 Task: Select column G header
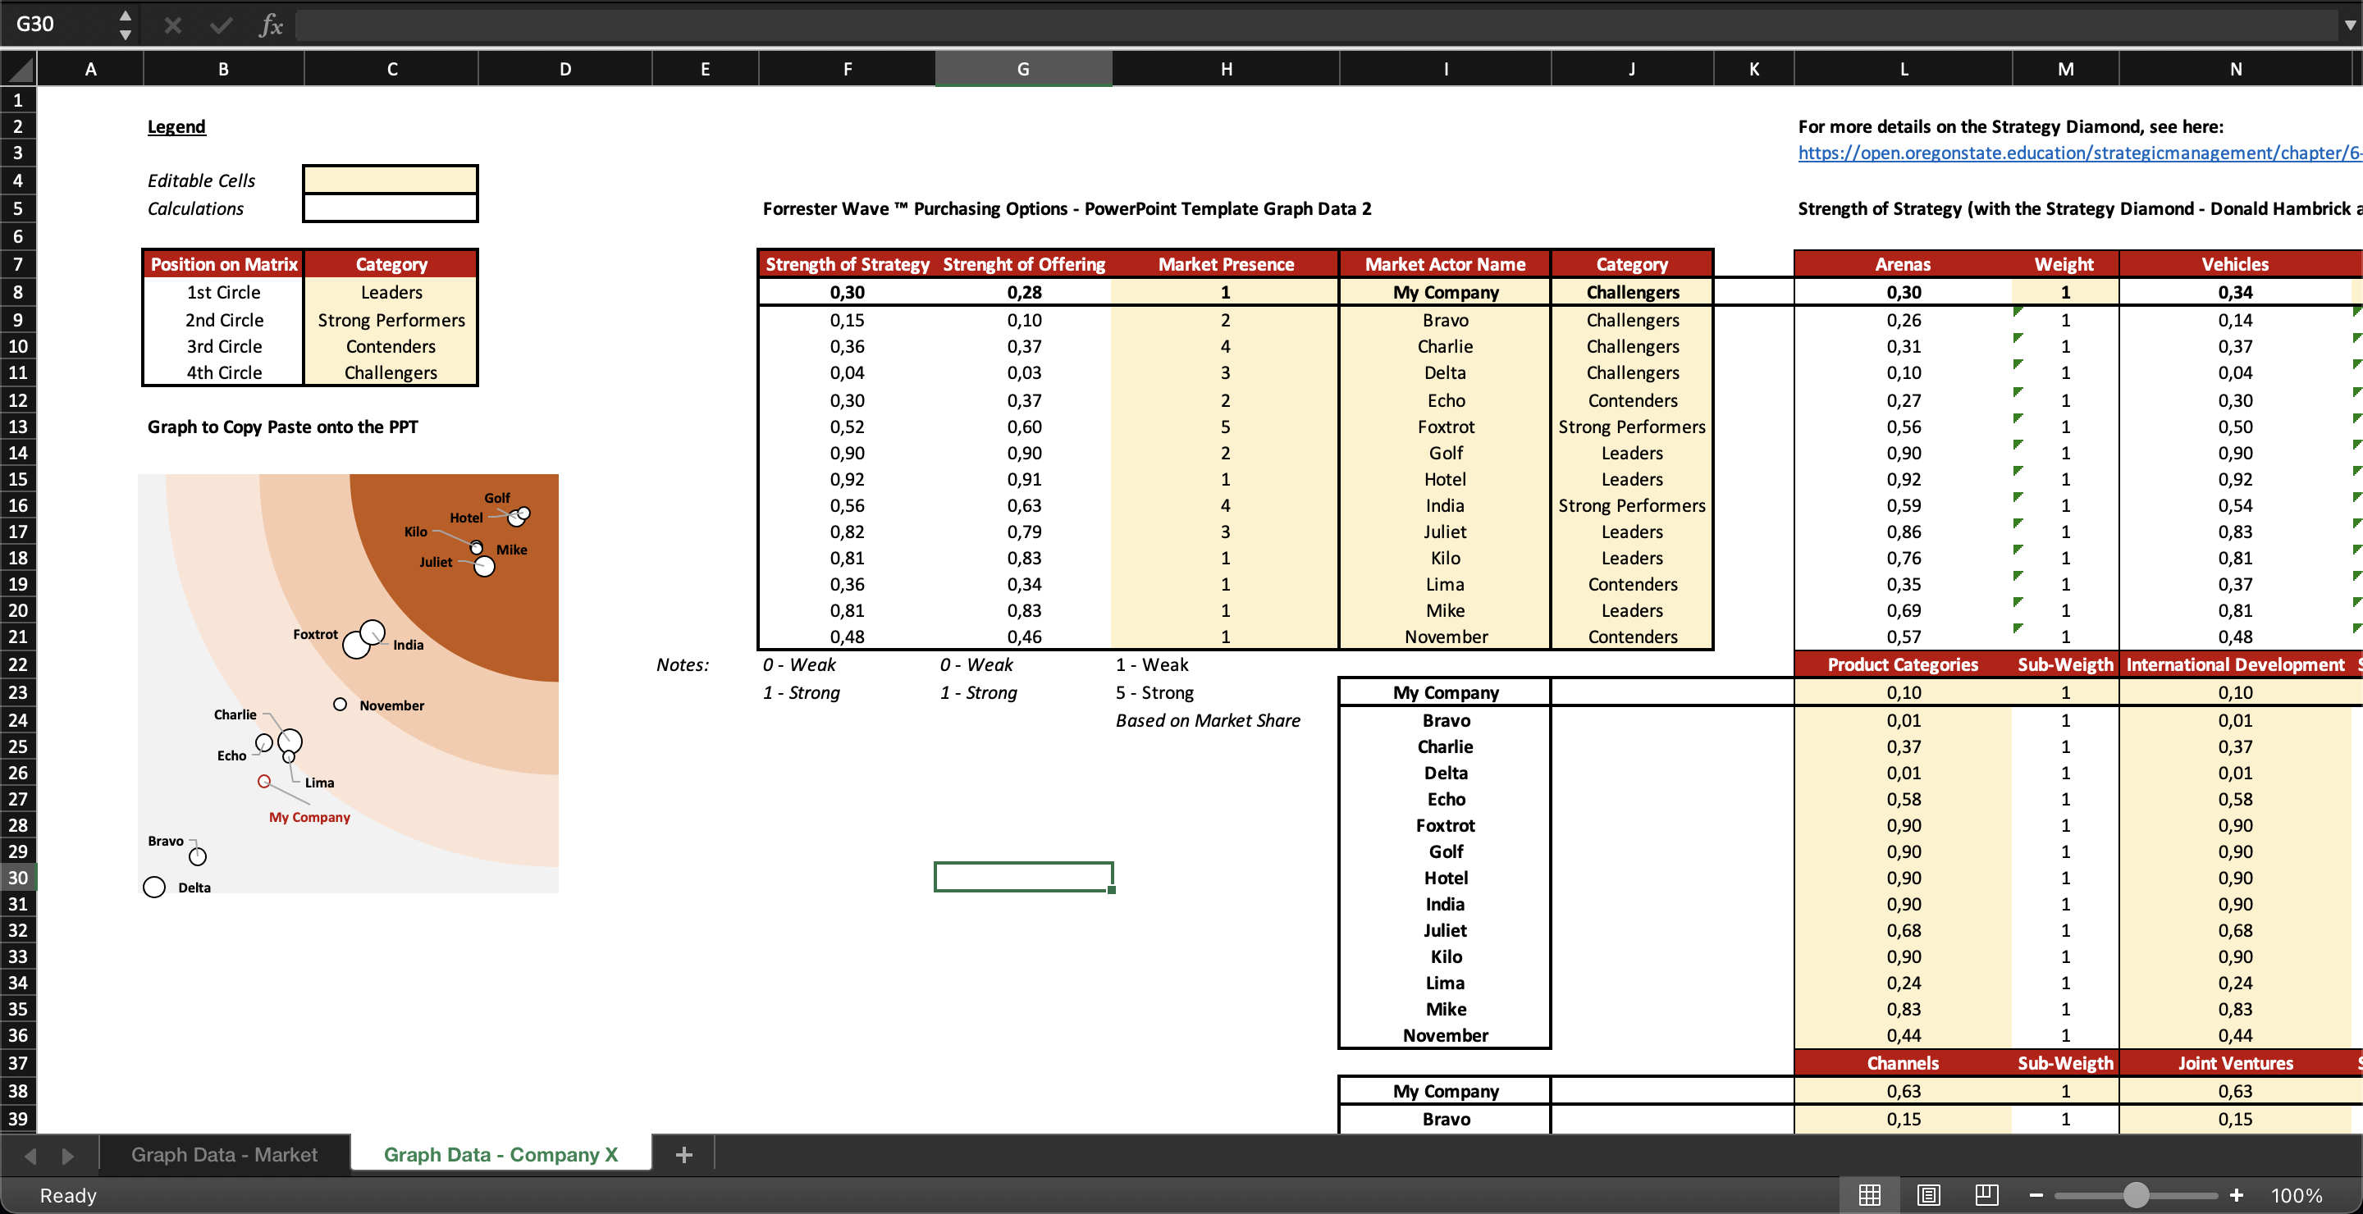point(1023,69)
